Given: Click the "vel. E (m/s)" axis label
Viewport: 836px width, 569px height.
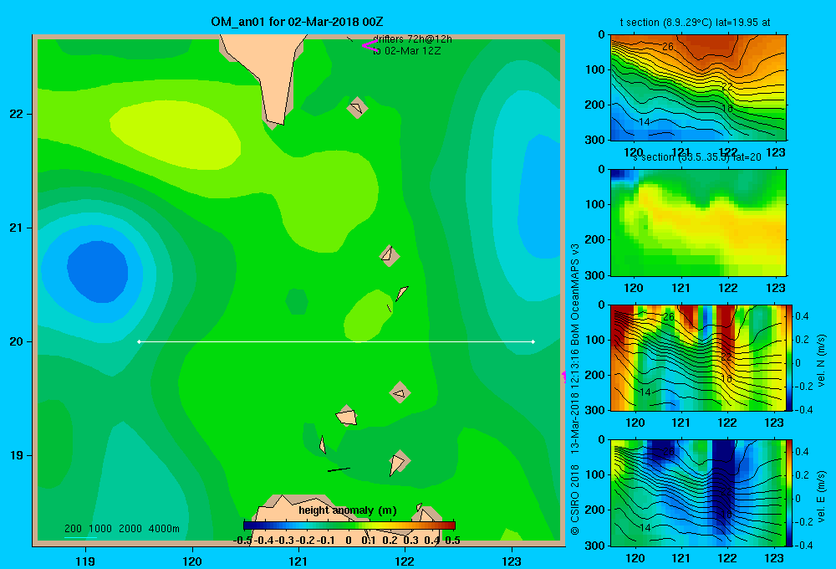Looking at the screenshot, I should click(821, 496).
